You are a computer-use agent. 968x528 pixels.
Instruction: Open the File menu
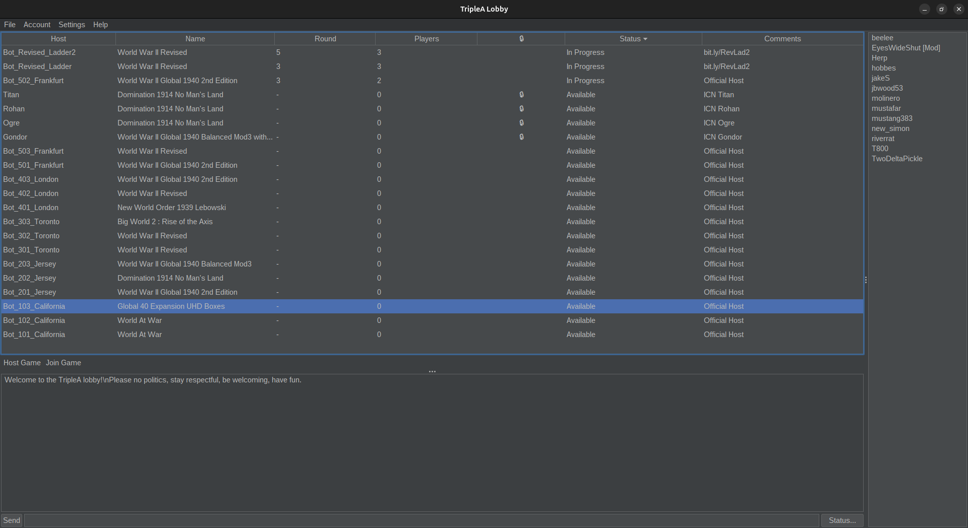click(10, 25)
